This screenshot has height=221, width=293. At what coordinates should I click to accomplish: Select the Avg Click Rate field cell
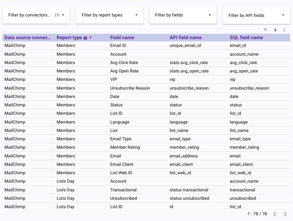click(124, 63)
